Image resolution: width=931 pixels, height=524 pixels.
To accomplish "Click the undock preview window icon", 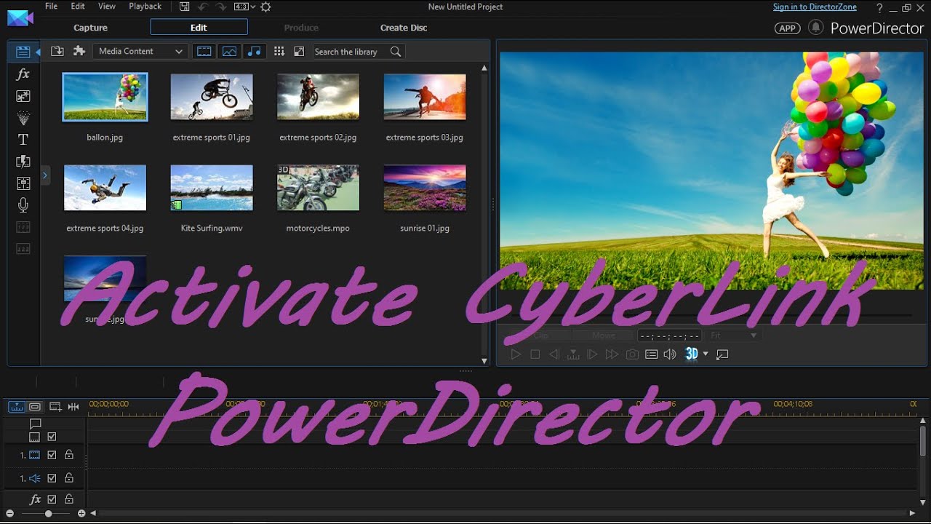I will click(x=722, y=354).
